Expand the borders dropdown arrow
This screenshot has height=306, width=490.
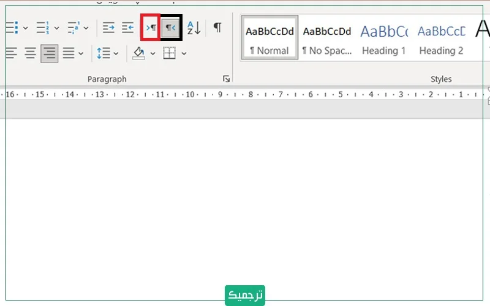184,54
